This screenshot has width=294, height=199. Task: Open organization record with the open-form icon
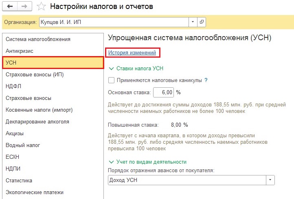(x=202, y=22)
